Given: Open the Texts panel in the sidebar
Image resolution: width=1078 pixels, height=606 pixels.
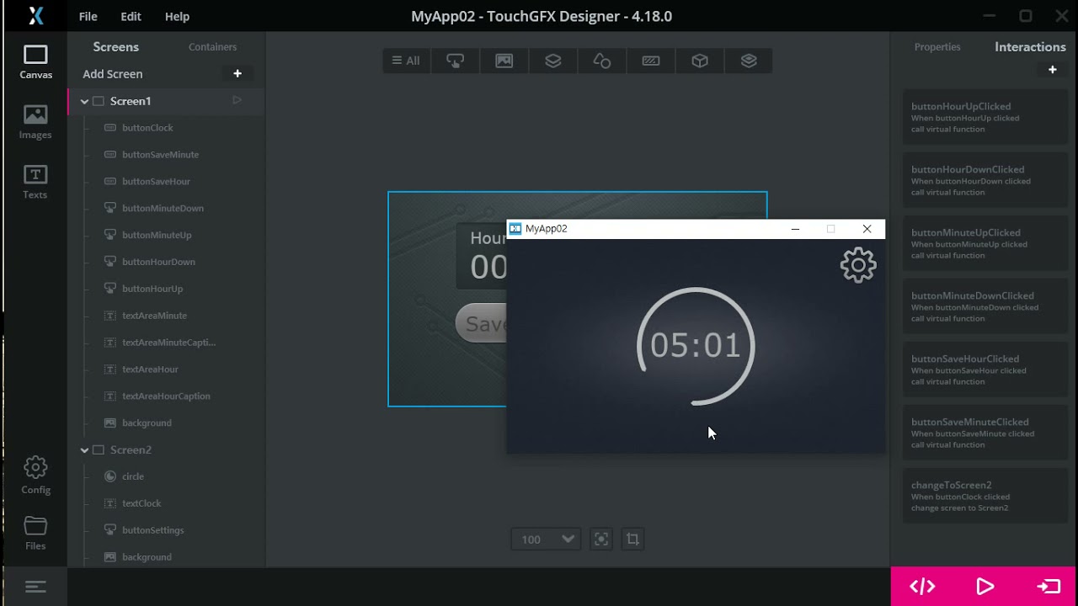Looking at the screenshot, I should [35, 182].
